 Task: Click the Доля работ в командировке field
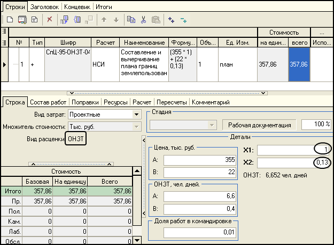200,232
